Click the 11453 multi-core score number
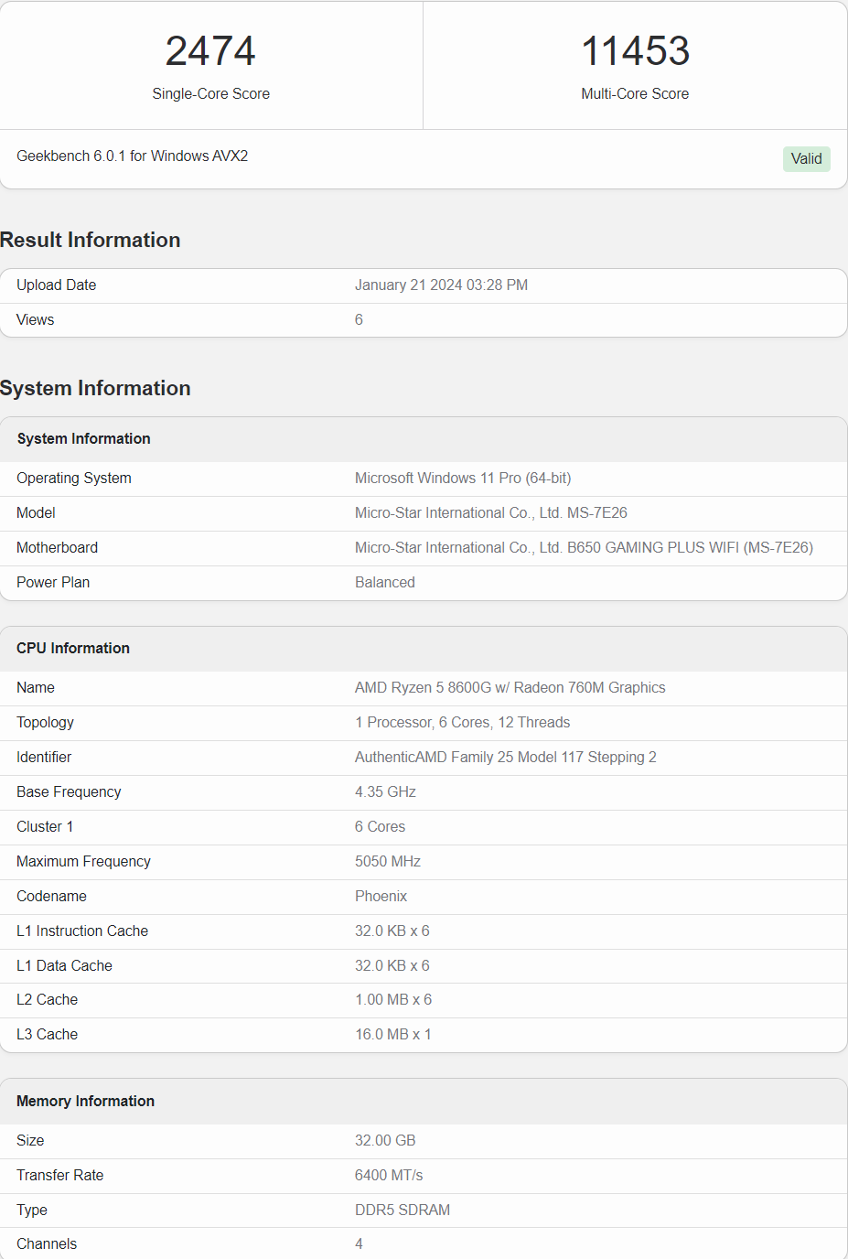Screen dimensions: 848x1259 pyautogui.click(x=635, y=51)
